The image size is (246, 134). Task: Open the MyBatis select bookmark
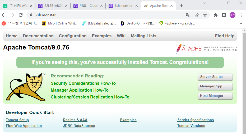[99, 23]
